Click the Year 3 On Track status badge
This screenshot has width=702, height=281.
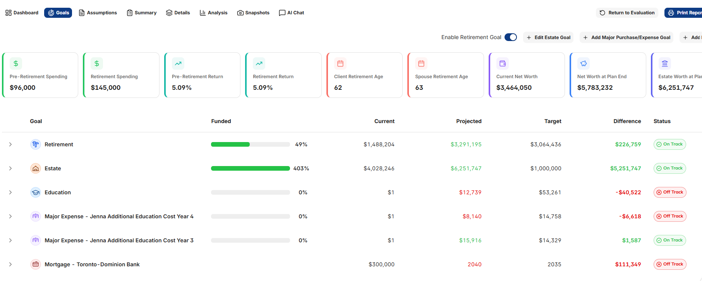click(x=670, y=240)
